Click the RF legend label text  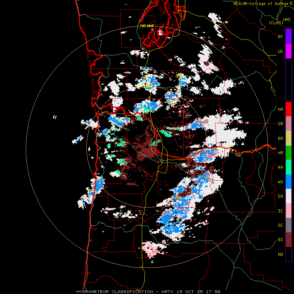coord(280,37)
